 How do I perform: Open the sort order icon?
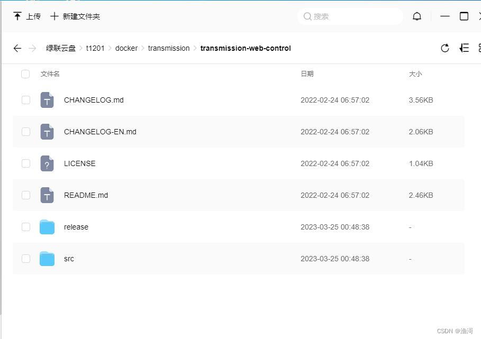click(464, 48)
